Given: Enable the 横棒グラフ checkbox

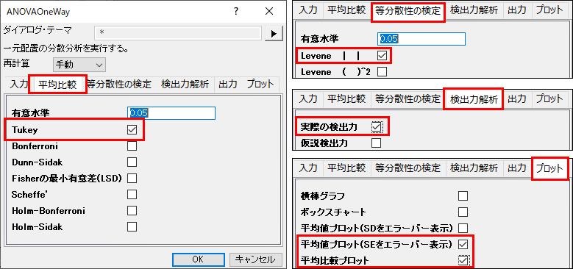Looking at the screenshot, I should pyautogui.click(x=463, y=196).
